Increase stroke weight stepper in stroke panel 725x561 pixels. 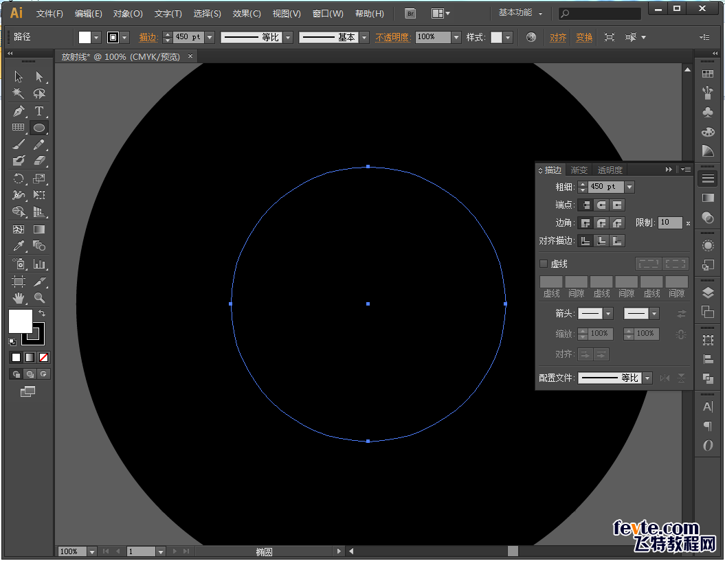coord(583,184)
